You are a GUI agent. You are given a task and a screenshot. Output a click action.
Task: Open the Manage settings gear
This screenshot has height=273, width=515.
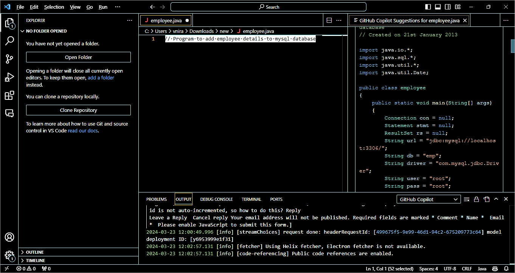(9, 255)
